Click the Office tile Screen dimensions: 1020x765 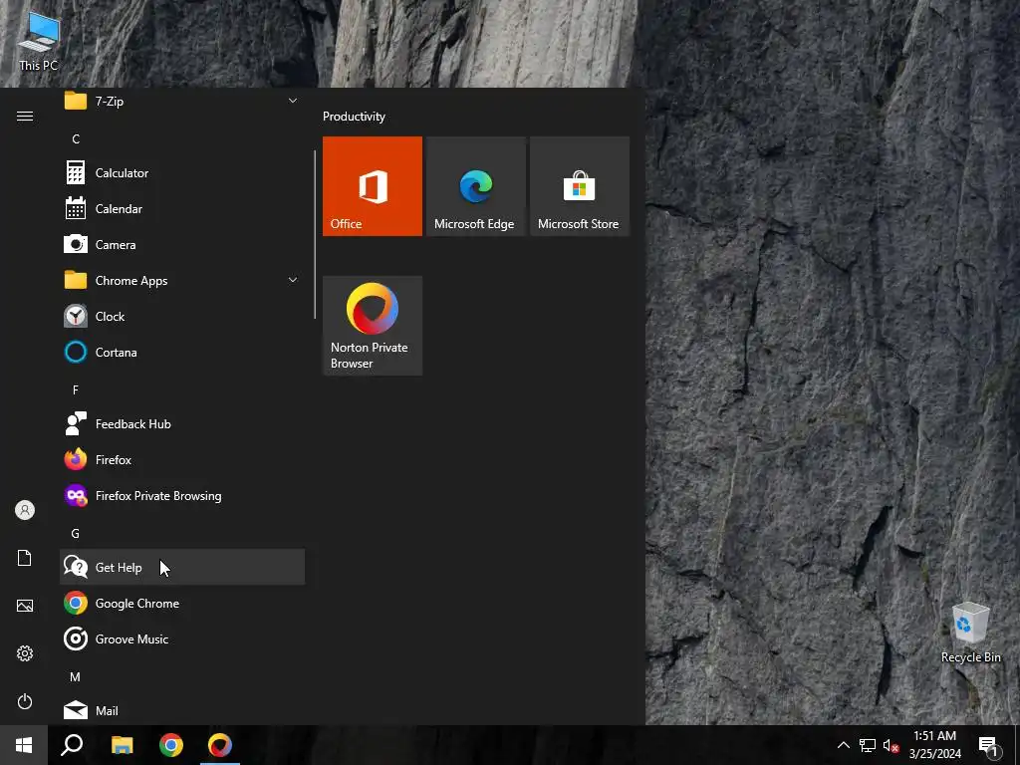(x=373, y=186)
